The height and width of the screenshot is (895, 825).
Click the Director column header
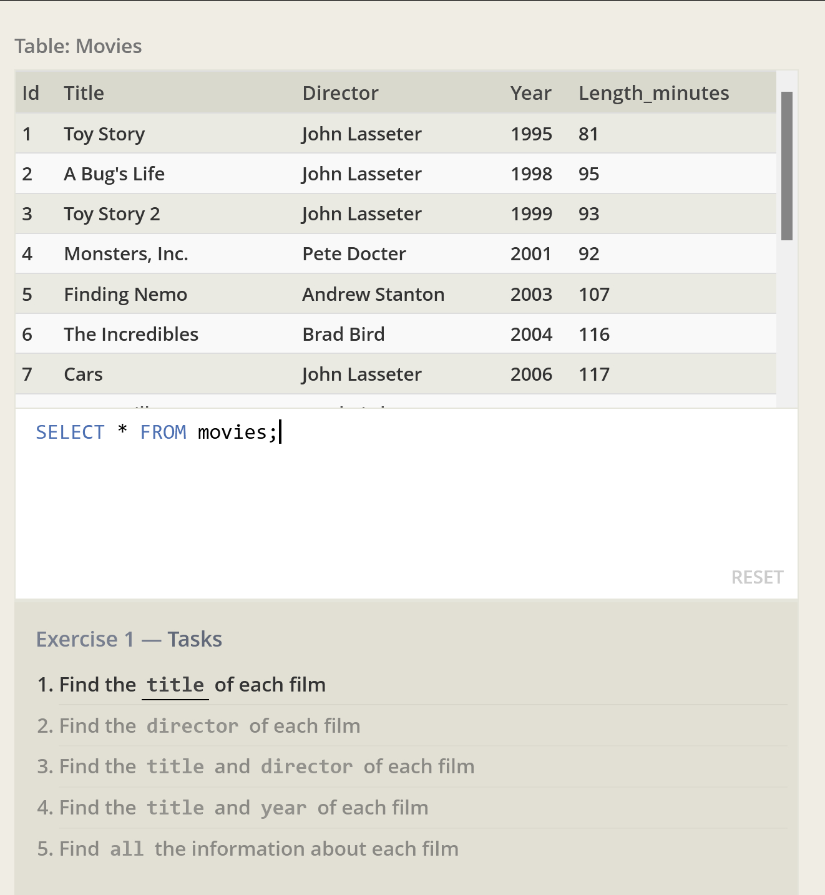(x=340, y=93)
